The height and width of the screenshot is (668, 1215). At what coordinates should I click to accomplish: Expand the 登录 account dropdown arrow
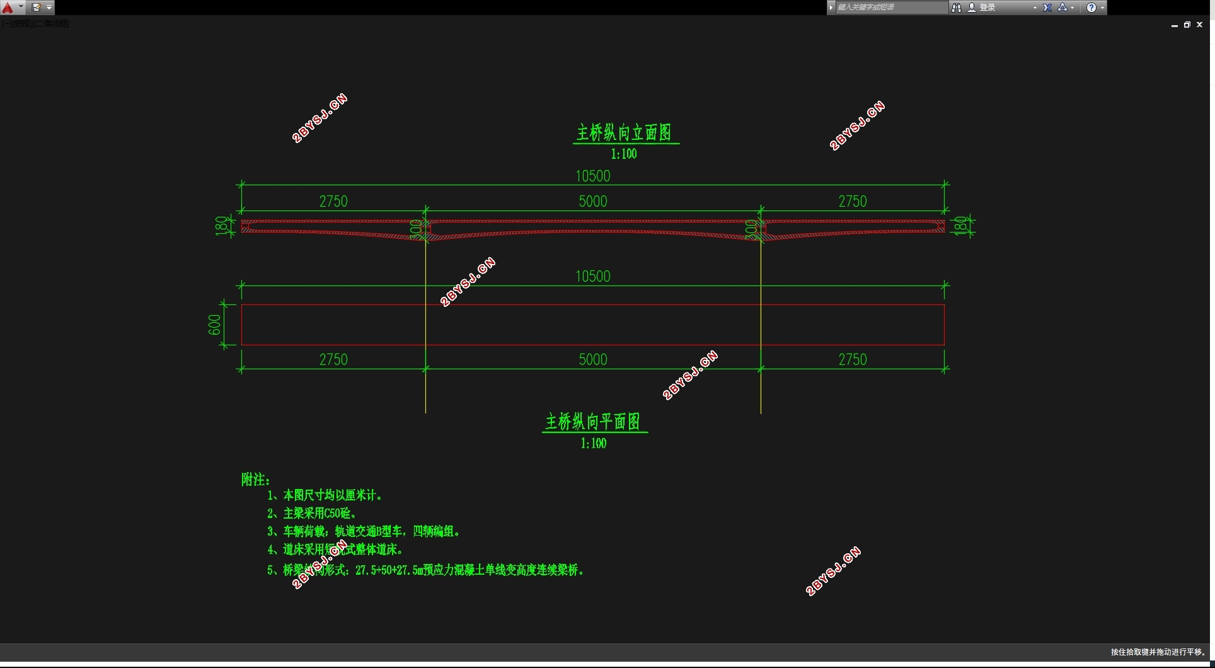1035,8
